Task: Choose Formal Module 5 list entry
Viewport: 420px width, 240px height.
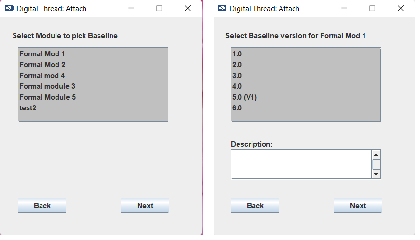Action: tap(47, 97)
